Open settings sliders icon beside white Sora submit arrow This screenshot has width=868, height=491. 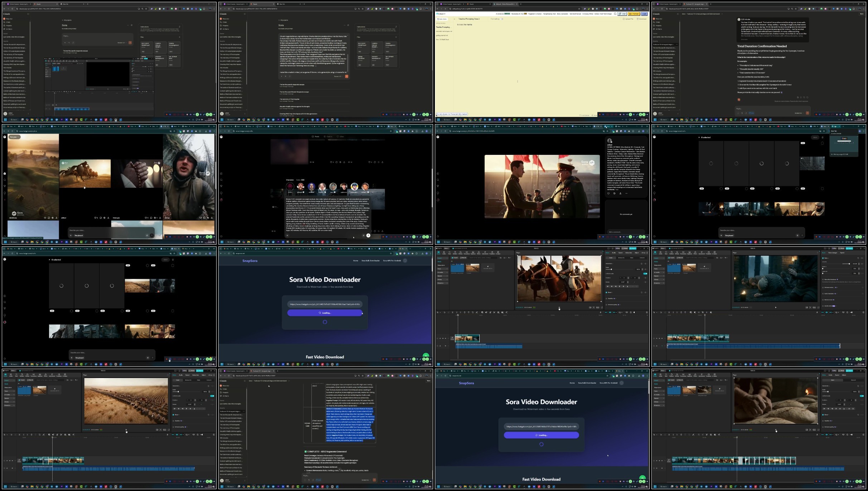363,235
